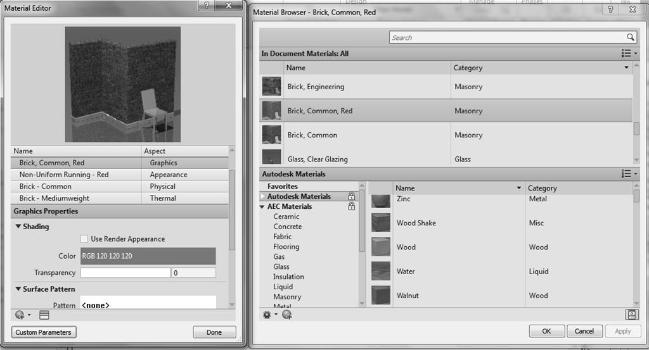Choose the Zinc material swatch
The width and height of the screenshot is (649, 350).
pos(380,201)
